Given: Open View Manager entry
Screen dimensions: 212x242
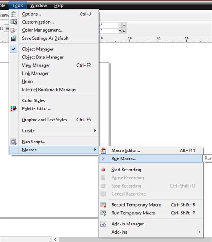Looking at the screenshot, I should (54, 65).
